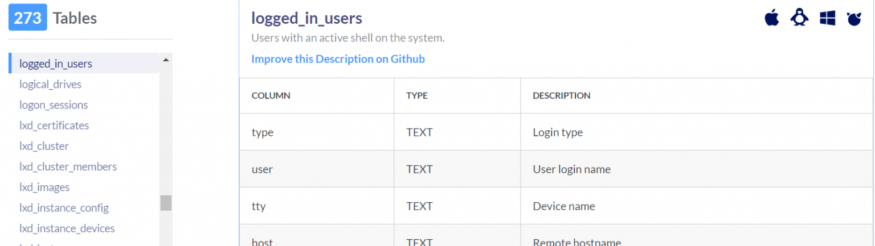Screen dimensions: 875x246
Task: Click the Linux penguin platform icon
Action: tap(799, 18)
